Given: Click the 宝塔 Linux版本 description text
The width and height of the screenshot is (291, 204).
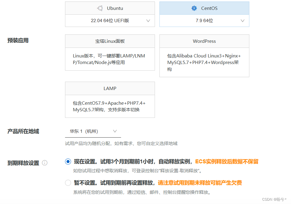Looking at the screenshot, I should pos(109,59).
